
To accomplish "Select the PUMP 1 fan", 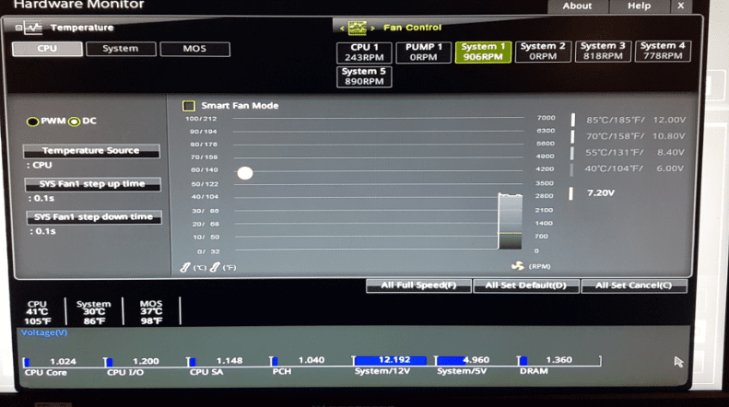I will pyautogui.click(x=424, y=52).
